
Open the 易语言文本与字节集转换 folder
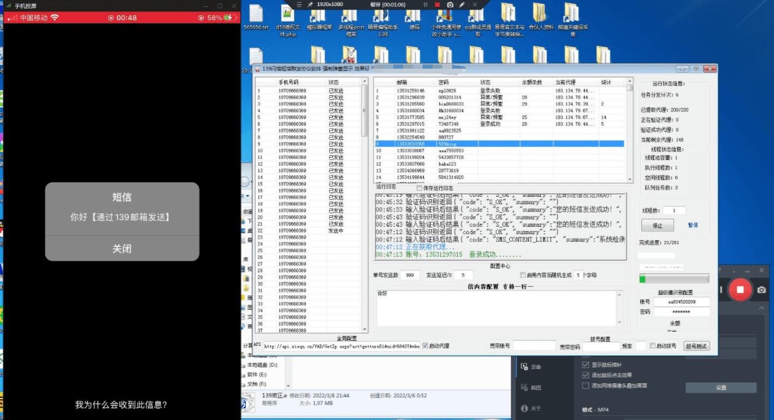click(509, 20)
